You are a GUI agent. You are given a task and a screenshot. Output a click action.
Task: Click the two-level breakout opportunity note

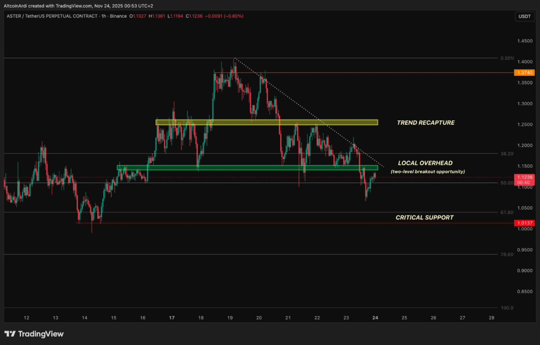428,172
